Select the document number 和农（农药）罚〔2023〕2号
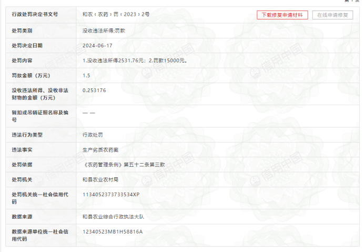This screenshot has height=252, width=364. click(116, 15)
